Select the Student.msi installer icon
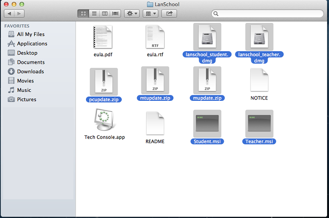 pos(207,124)
